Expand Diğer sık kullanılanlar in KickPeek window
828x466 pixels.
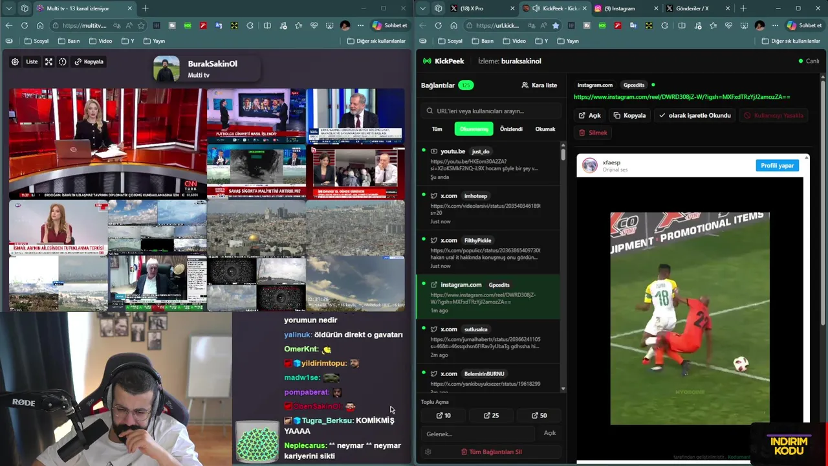790,41
